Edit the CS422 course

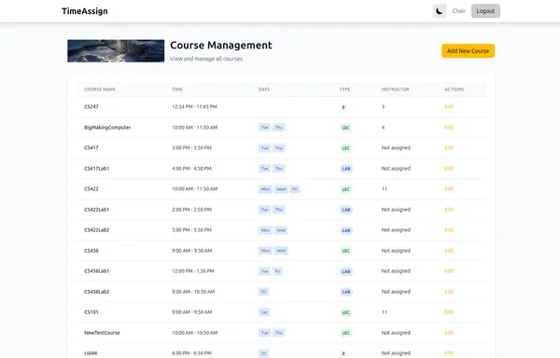tap(449, 189)
